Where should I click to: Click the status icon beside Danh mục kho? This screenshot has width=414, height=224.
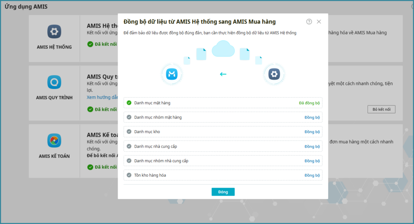129,131
